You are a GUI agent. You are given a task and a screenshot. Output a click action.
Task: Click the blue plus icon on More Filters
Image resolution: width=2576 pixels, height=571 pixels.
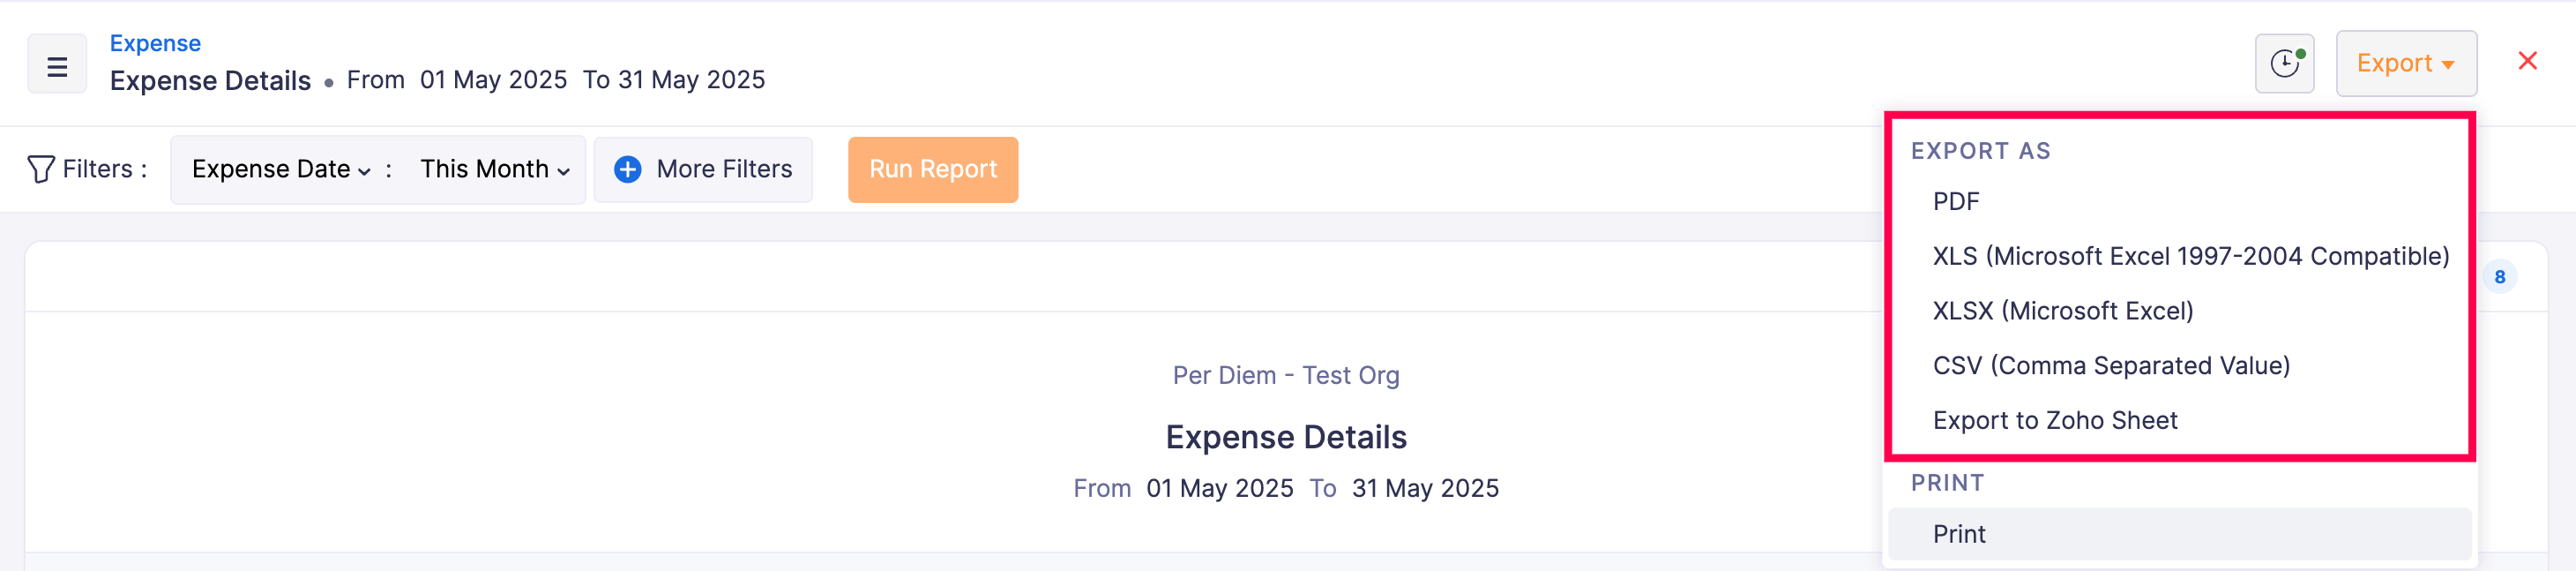coord(626,169)
